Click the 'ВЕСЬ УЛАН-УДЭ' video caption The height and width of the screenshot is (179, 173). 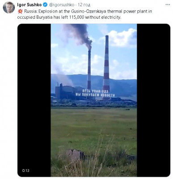tap(95, 91)
